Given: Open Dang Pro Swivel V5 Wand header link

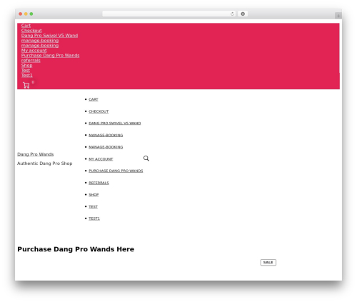Looking at the screenshot, I should (x=49, y=36).
